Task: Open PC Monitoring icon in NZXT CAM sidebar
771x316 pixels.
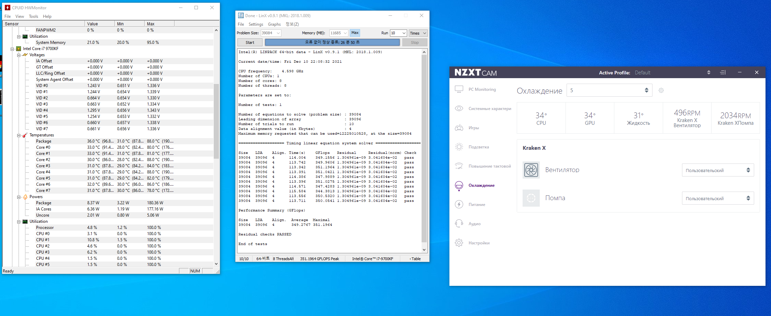Action: (459, 89)
